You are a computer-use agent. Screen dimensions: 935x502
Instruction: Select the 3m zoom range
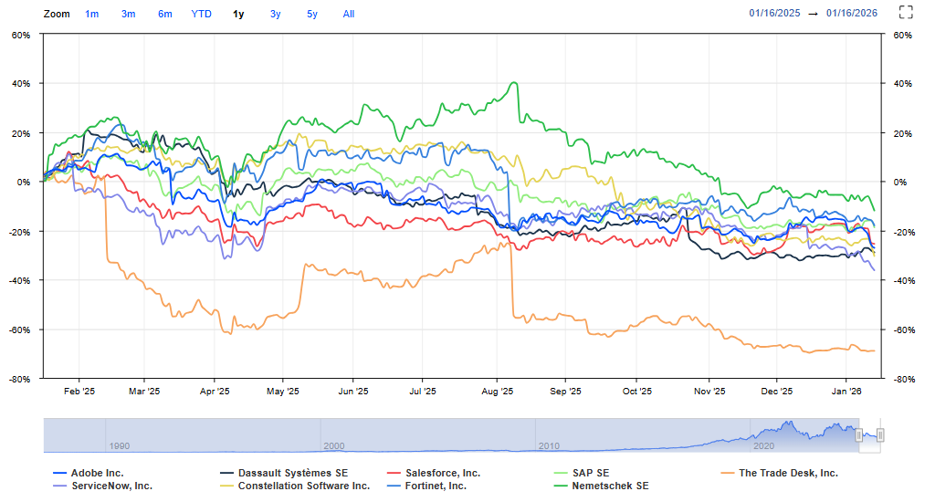pos(129,14)
